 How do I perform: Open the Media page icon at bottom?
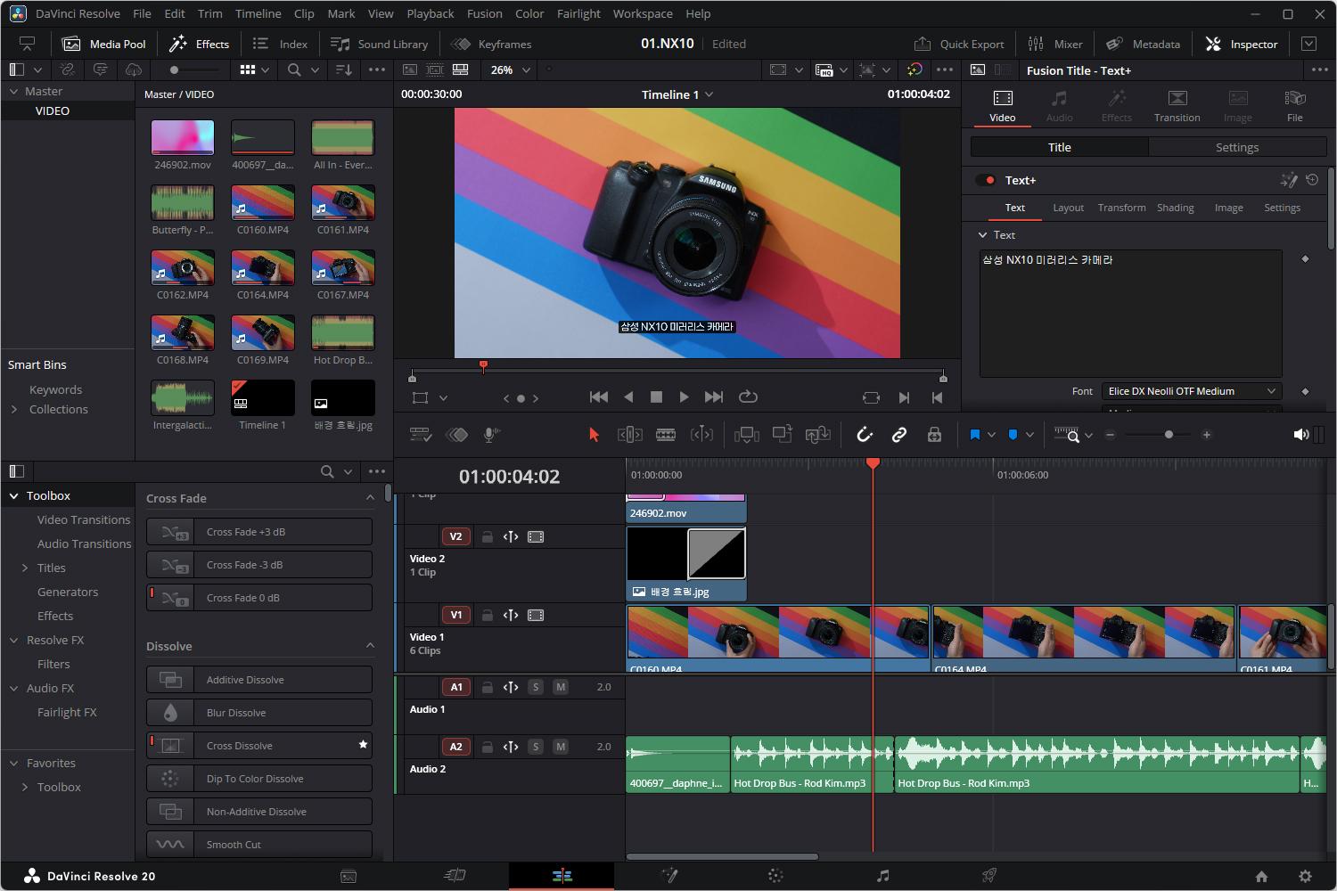tap(349, 876)
